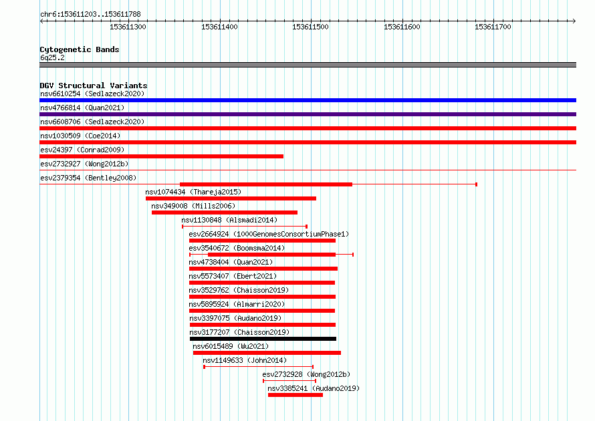The height and width of the screenshot is (421, 595).
Task: Click the purple nsv4766814 variant bar
Action: click(x=308, y=114)
